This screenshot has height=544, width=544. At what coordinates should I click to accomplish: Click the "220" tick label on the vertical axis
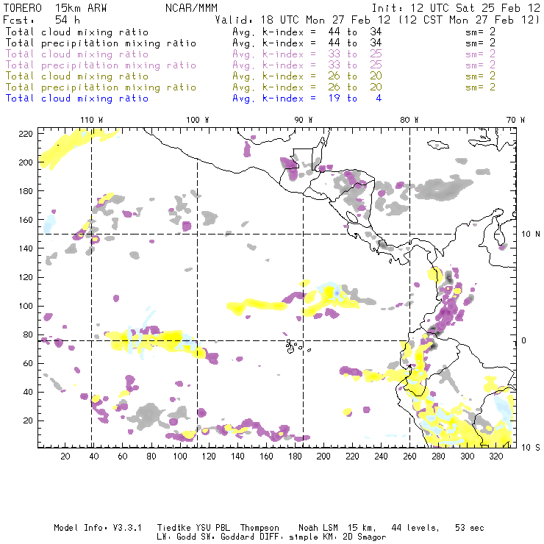(x=26, y=134)
